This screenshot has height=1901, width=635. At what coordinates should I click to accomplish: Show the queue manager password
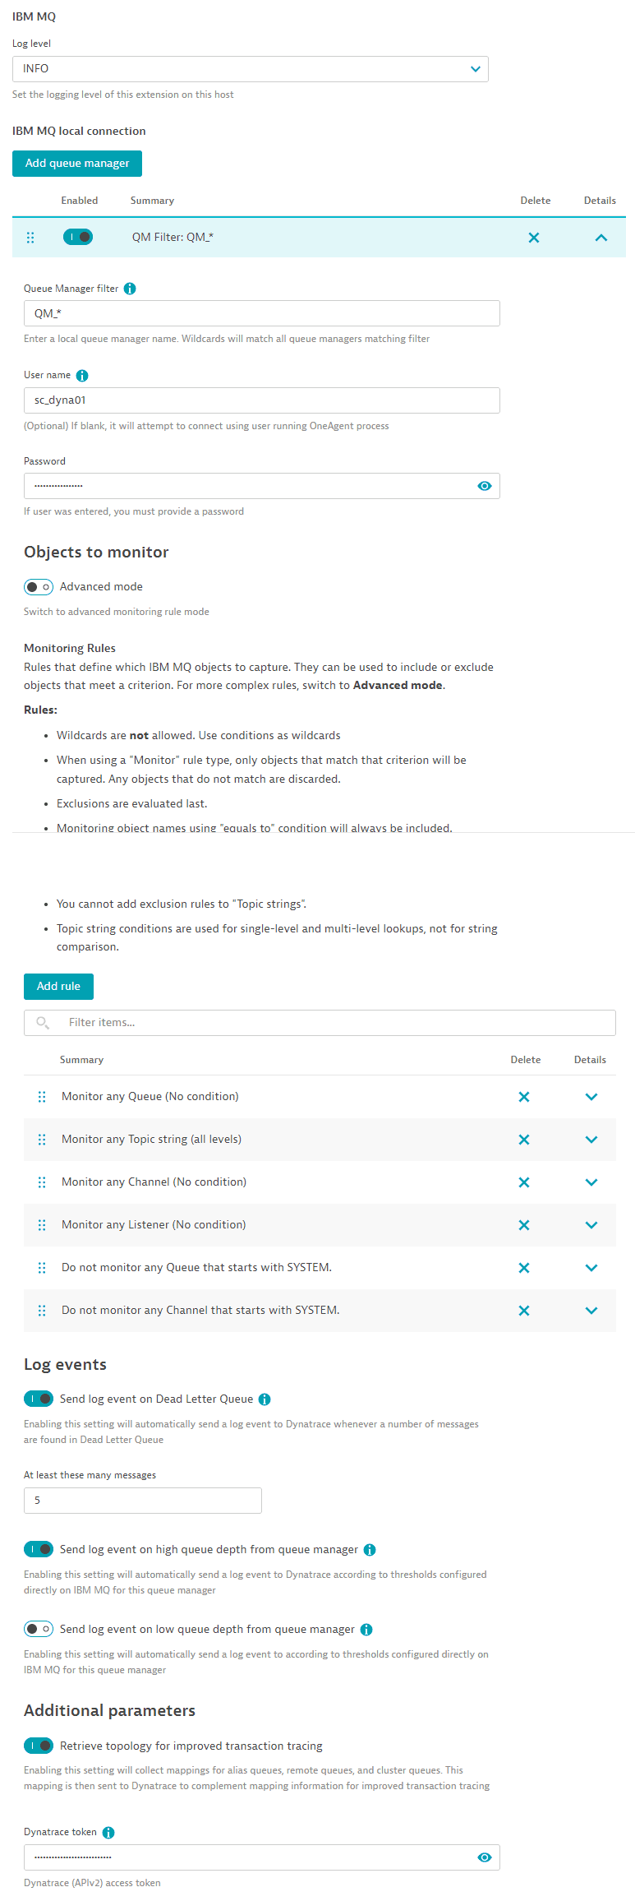click(485, 486)
